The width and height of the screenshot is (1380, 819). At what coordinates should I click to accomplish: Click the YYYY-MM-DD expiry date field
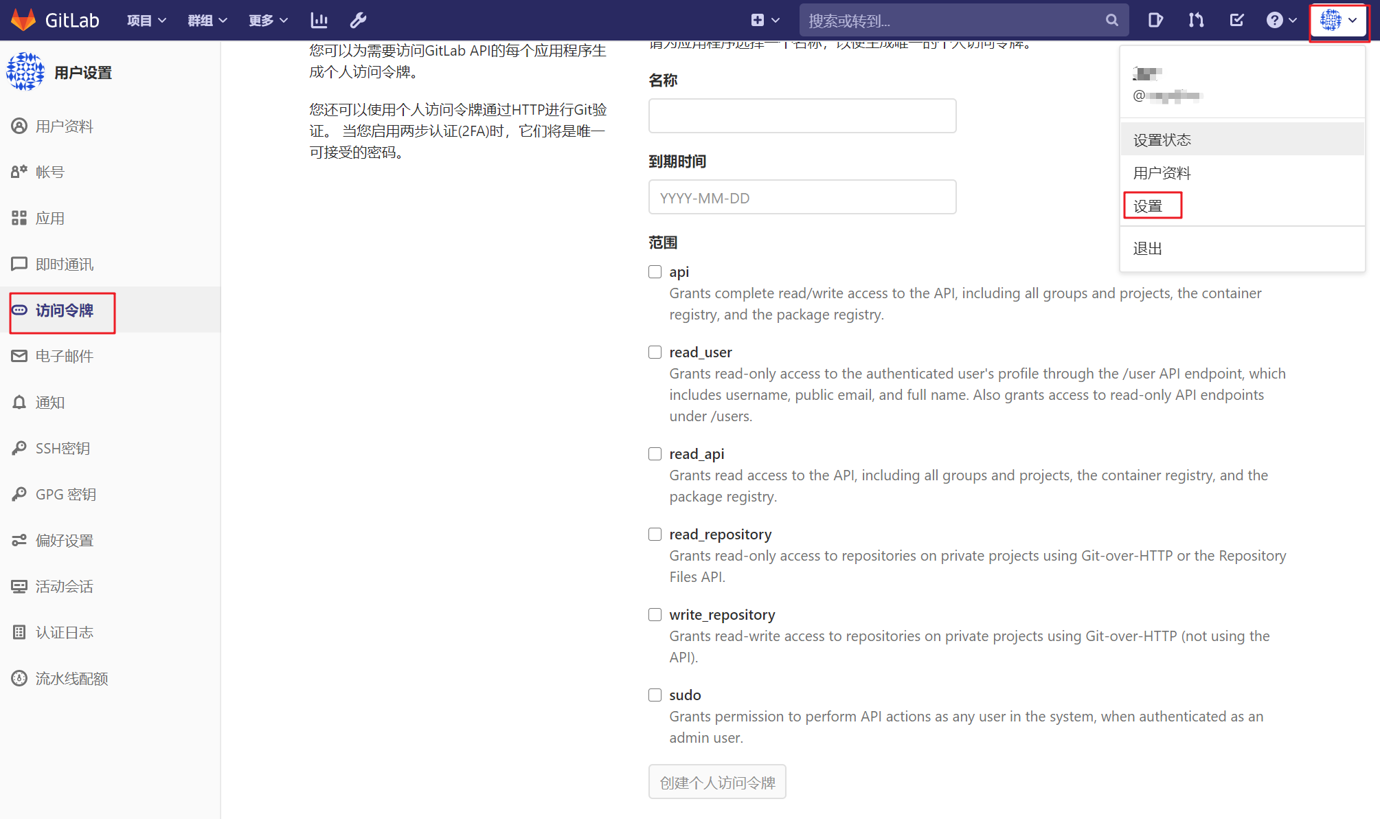tap(802, 197)
